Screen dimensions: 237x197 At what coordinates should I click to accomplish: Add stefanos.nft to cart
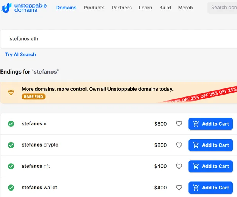pos(210,166)
